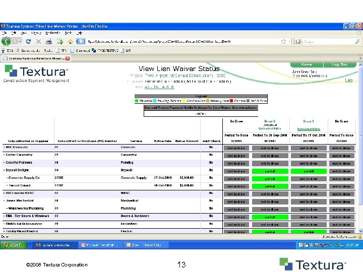Click the grey Forward arrow button

tap(15, 42)
